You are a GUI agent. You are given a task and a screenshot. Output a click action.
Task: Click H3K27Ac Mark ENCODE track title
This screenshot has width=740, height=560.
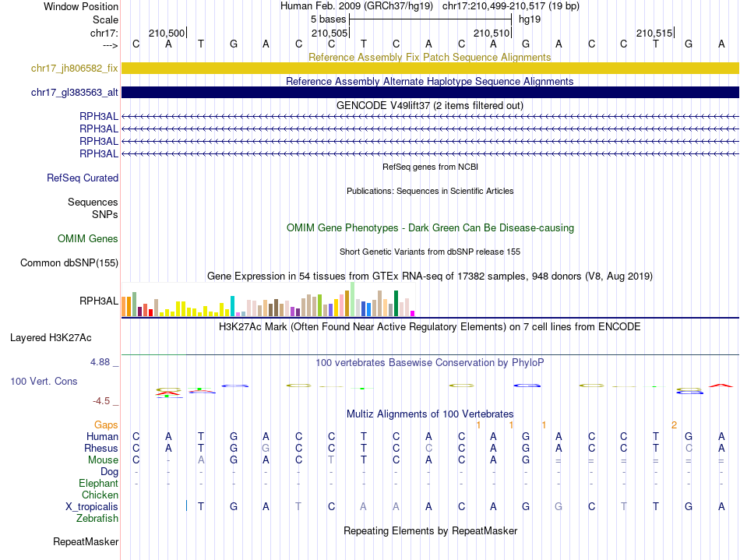click(x=429, y=326)
